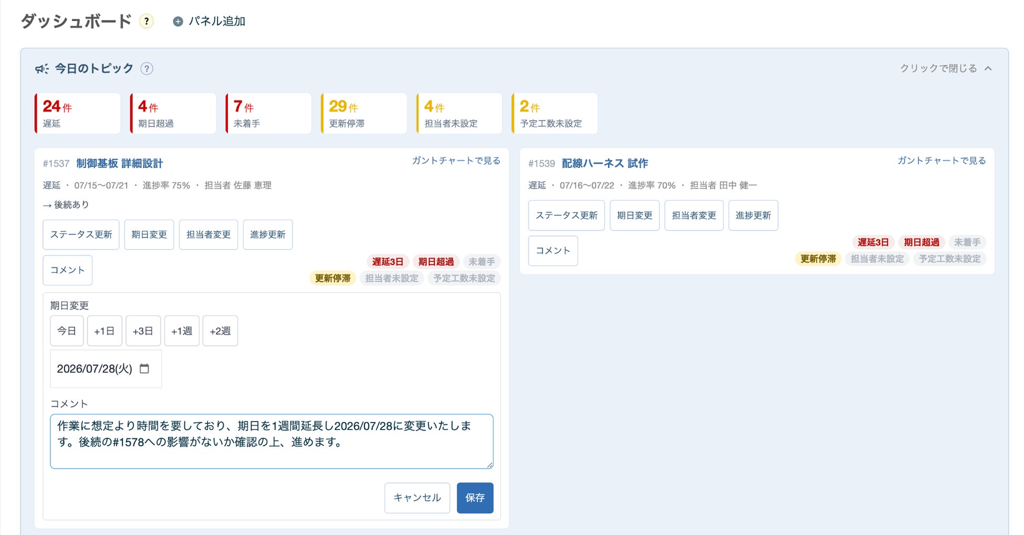
Task: Click the 遅延3日 tag on task #1539
Action: pos(873,242)
